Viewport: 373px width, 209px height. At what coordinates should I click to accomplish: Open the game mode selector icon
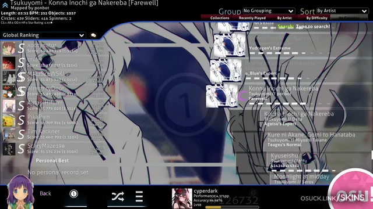[x=74, y=194]
